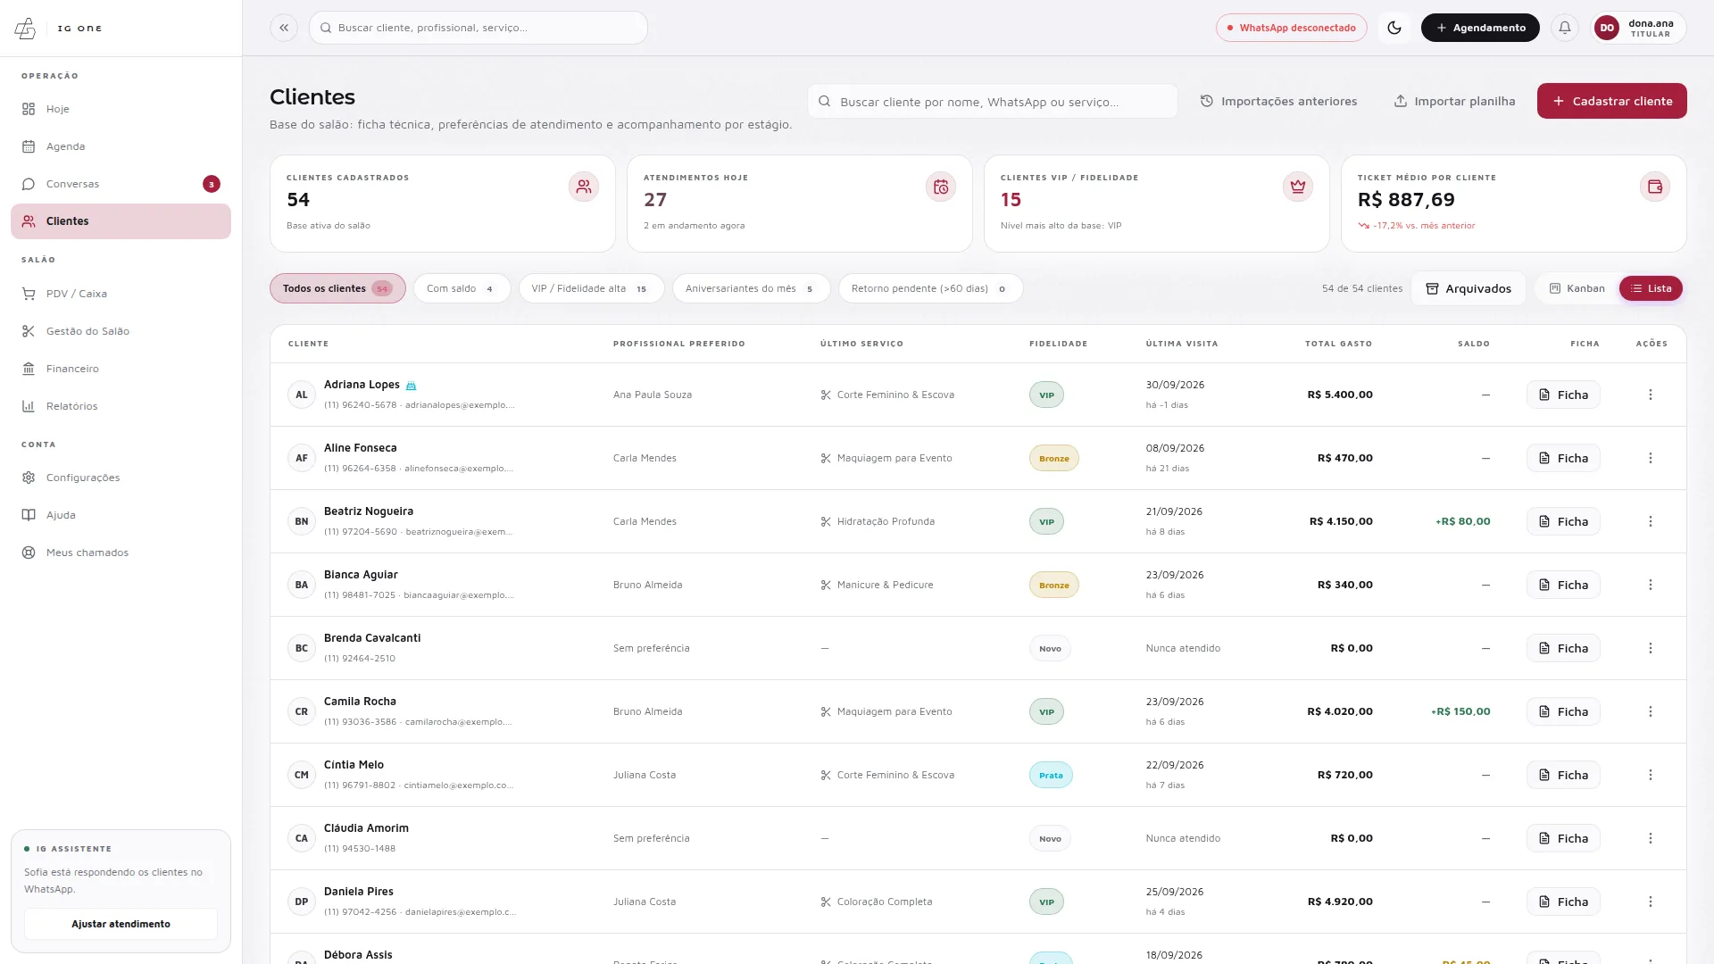Image resolution: width=1714 pixels, height=964 pixels.
Task: Click WhatsApp desconectado status badge
Action: 1291,28
